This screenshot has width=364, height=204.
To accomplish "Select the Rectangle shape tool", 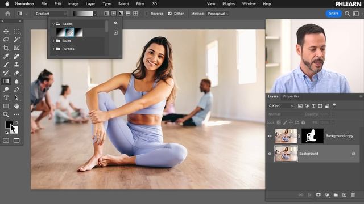I will tap(6, 106).
